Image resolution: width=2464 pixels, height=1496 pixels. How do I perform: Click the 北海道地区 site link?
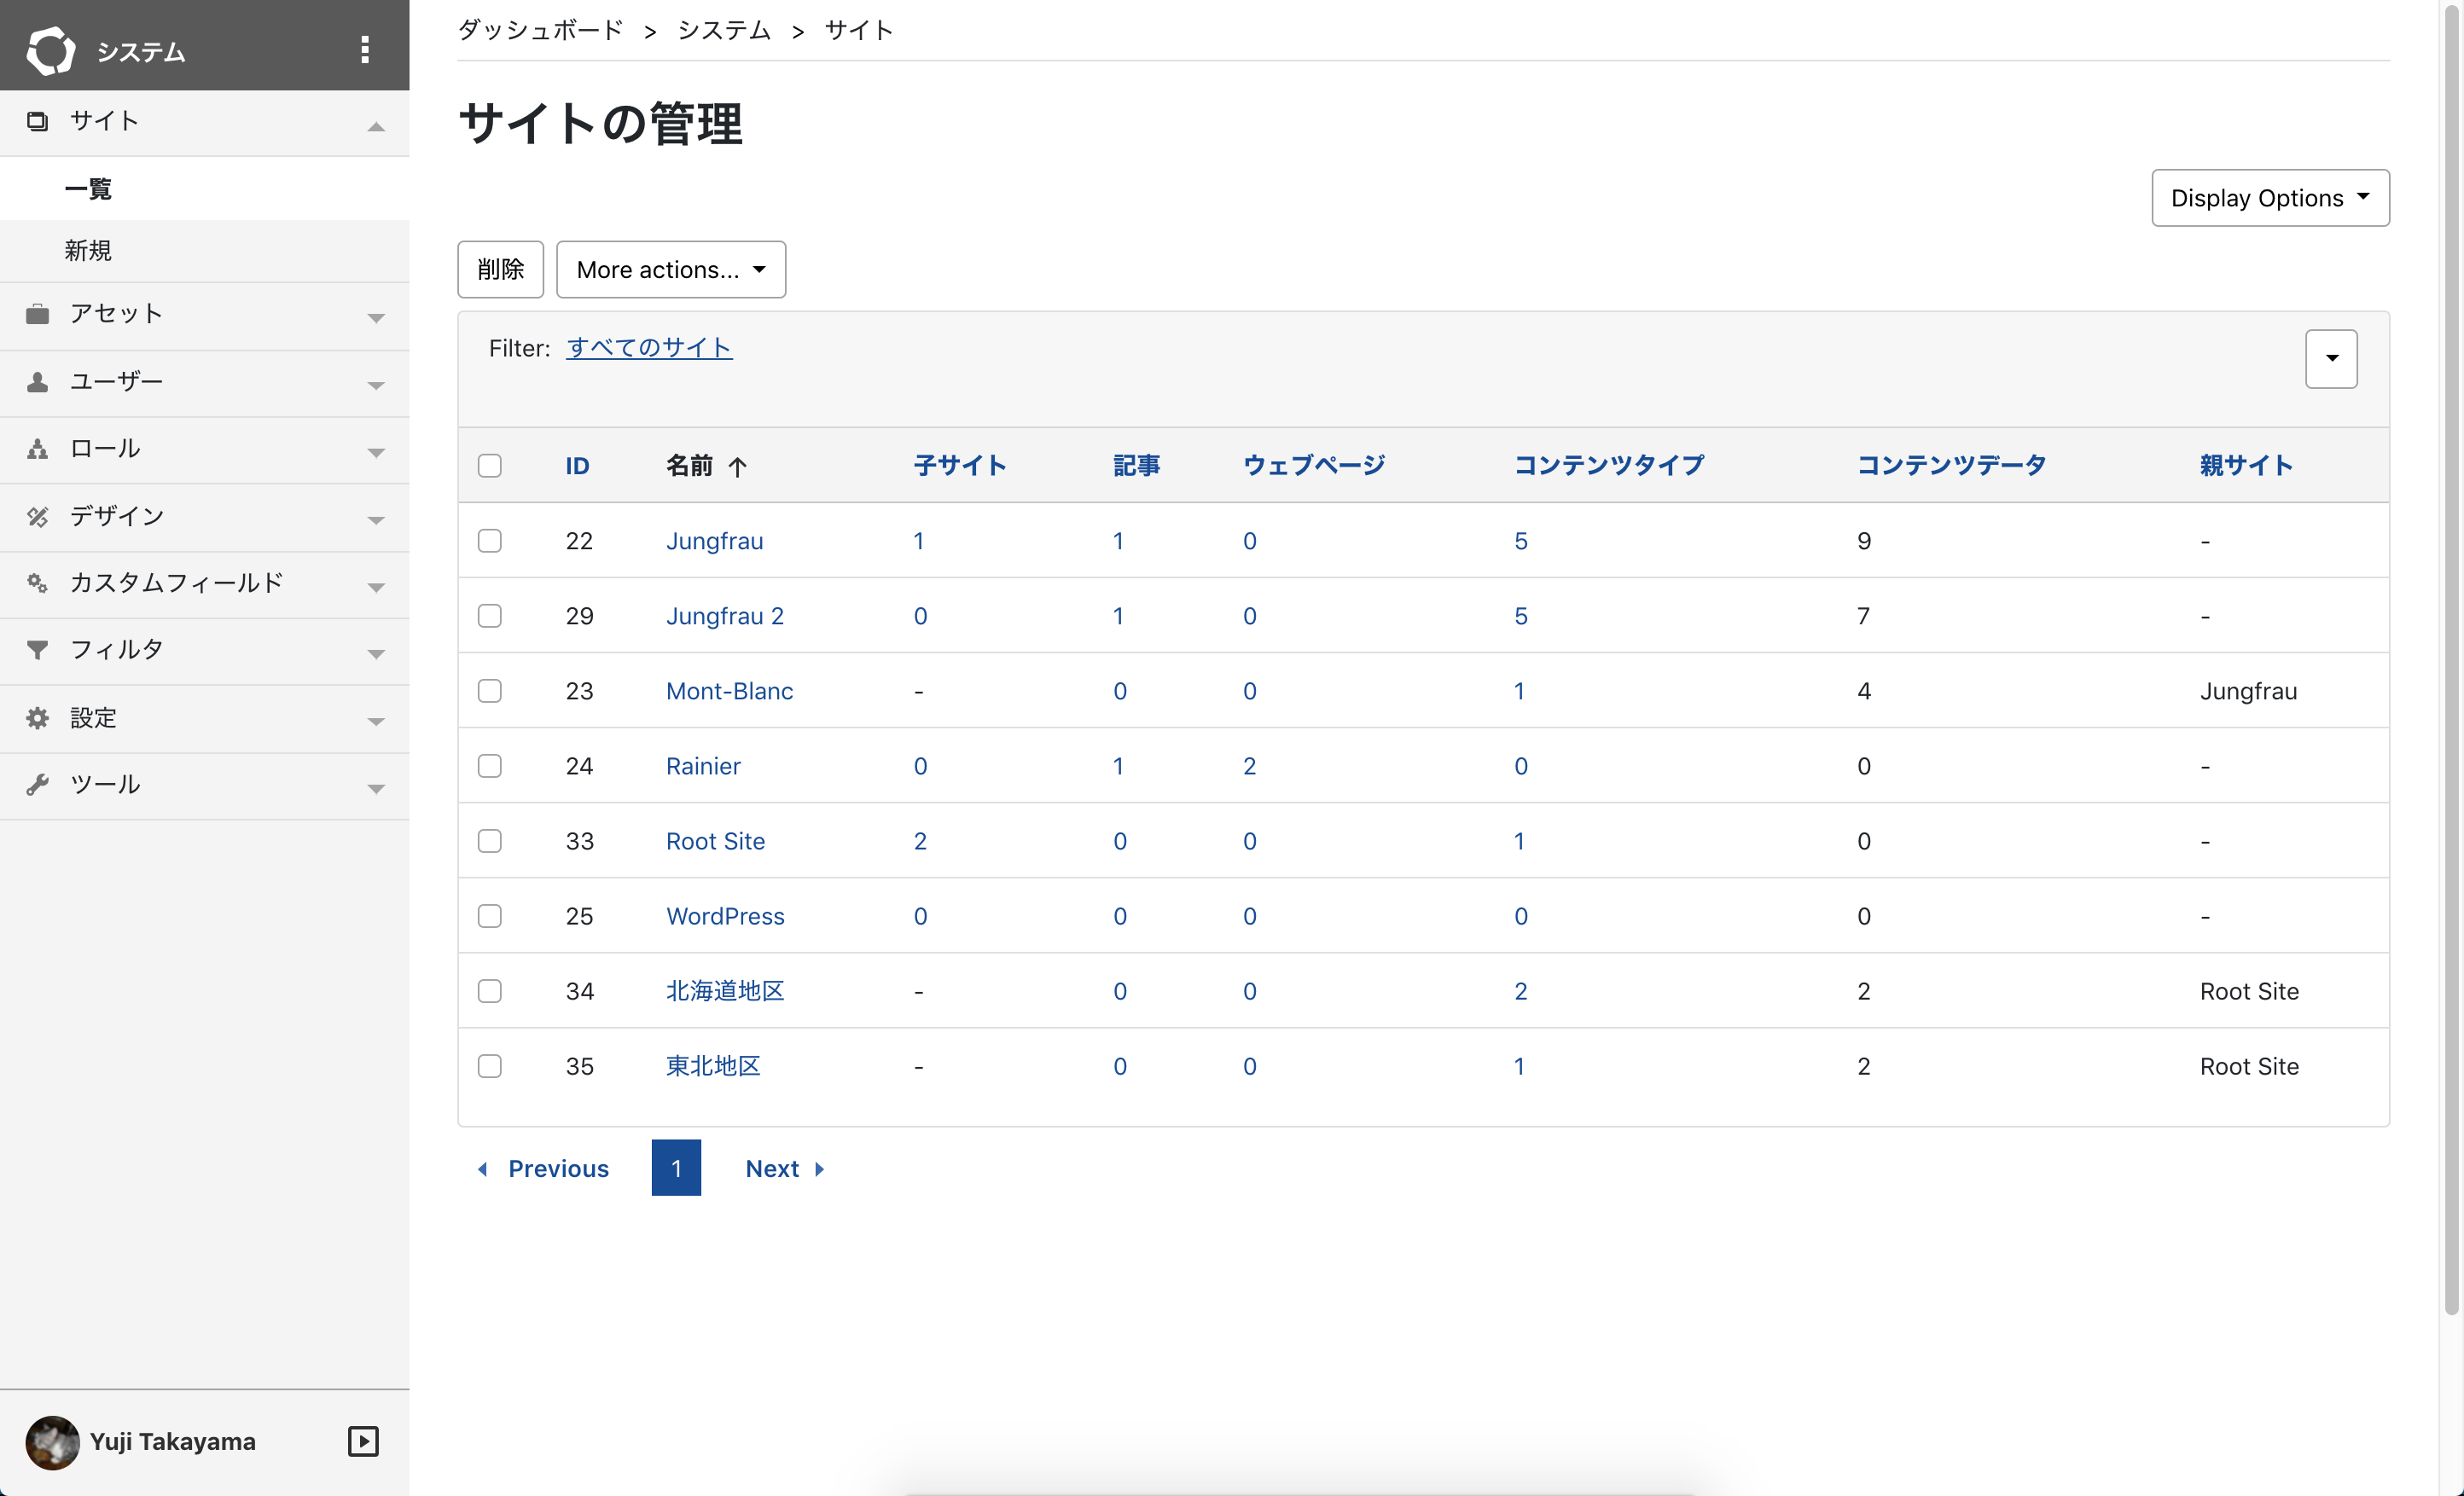[724, 991]
